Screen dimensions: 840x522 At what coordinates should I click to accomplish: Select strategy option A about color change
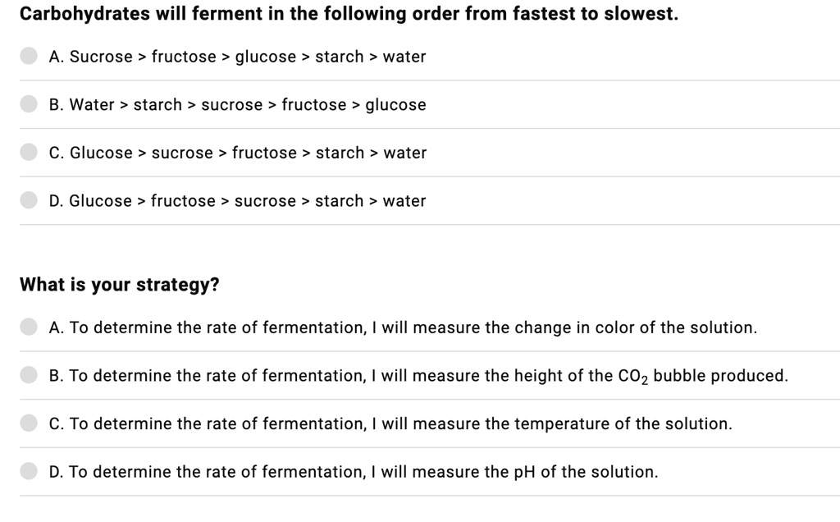coord(29,327)
